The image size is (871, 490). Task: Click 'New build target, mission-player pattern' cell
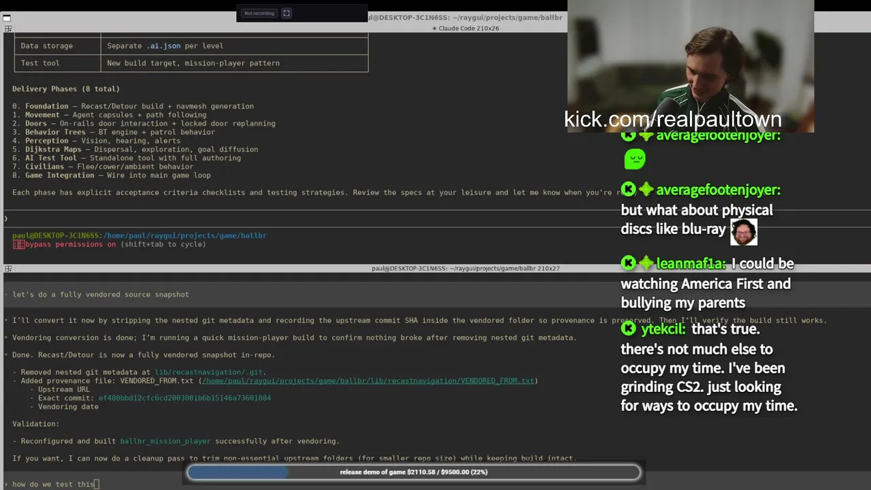pyautogui.click(x=235, y=63)
